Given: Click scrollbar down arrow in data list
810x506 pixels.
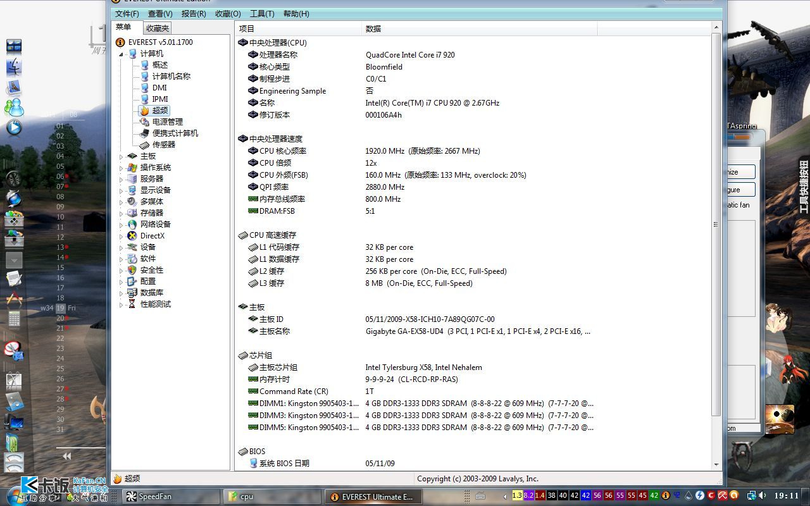Looking at the screenshot, I should click(x=716, y=464).
